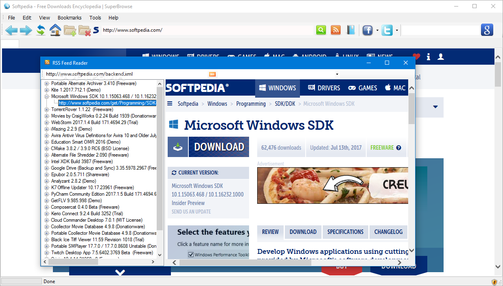The width and height of the screenshot is (503, 286).
Task: Click the freeware help question mark icon
Action: point(399,148)
